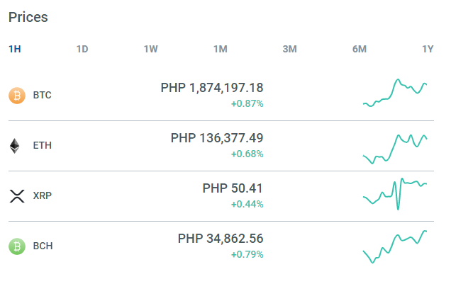Choose the 6M time range

[x=360, y=49]
